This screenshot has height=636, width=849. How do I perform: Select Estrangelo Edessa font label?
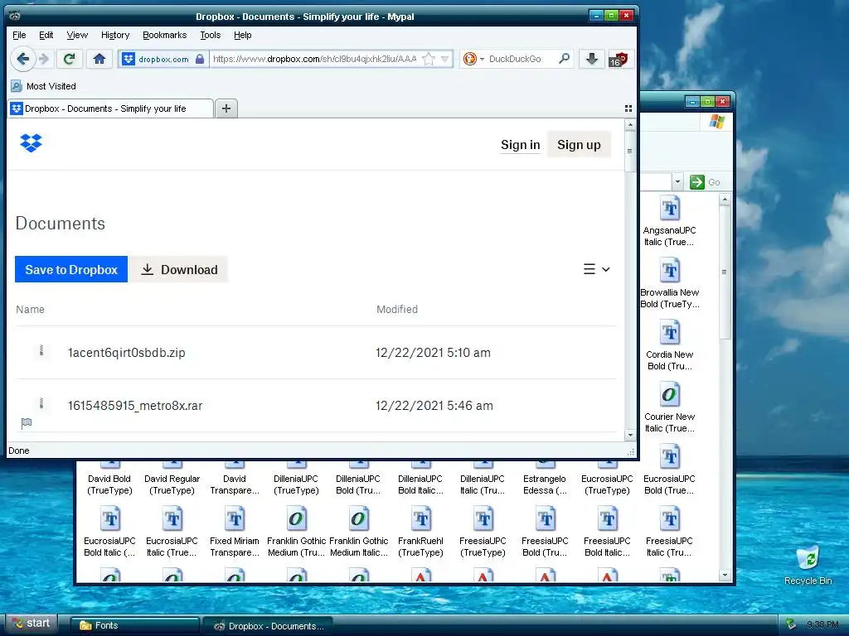pyautogui.click(x=545, y=484)
